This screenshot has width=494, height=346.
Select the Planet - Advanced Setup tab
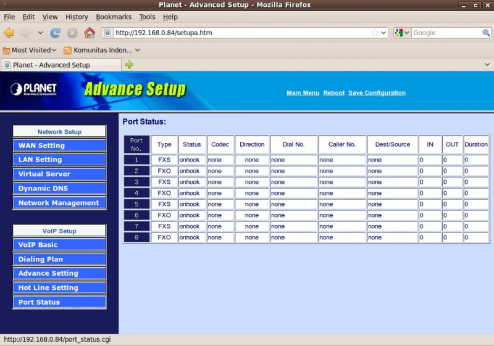coord(51,65)
